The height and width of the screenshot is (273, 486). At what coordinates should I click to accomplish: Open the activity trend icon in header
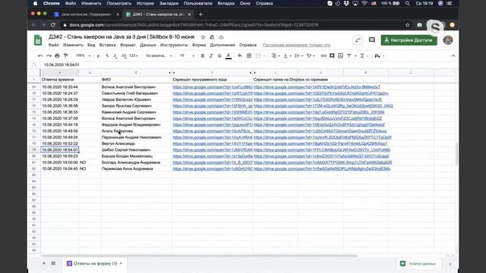click(358, 40)
